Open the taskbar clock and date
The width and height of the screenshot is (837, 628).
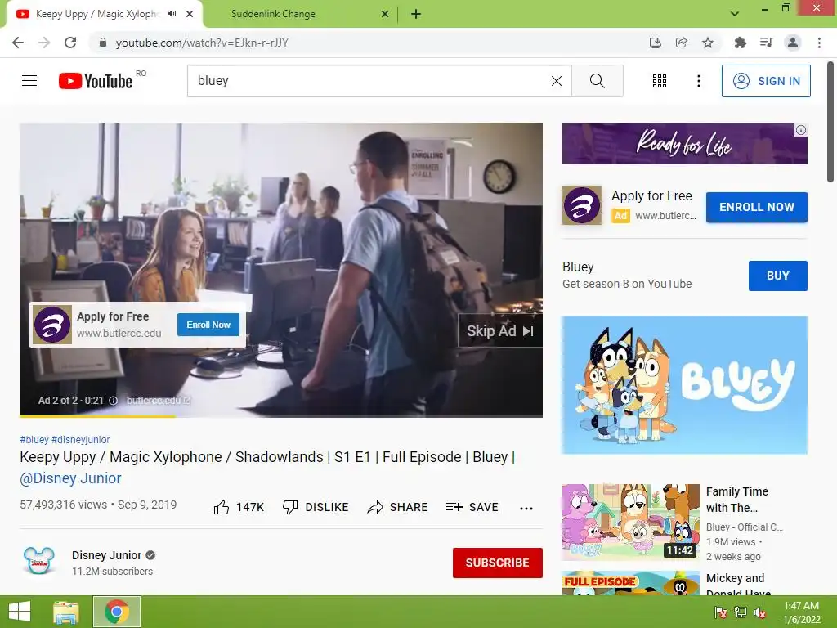point(801,612)
